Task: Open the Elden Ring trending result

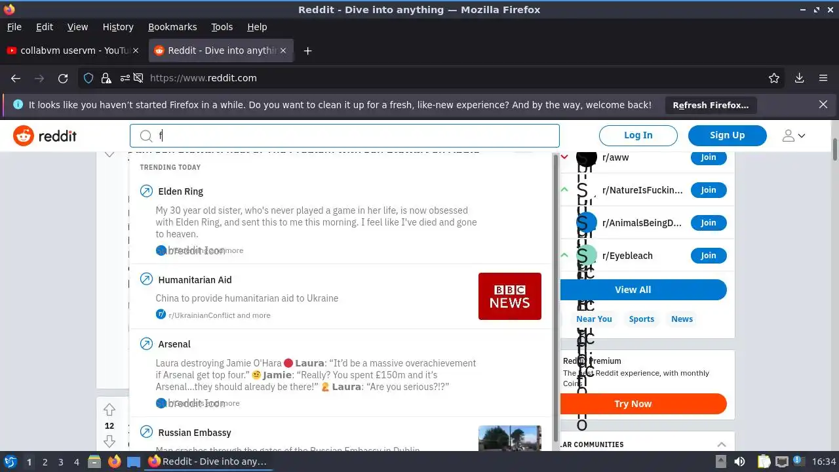Action: [341, 221]
